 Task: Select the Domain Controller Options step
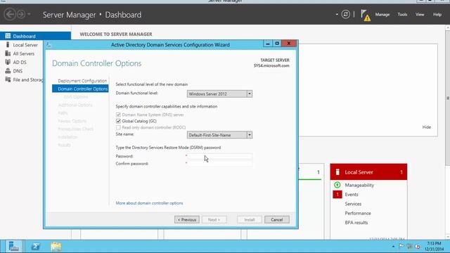coord(80,89)
